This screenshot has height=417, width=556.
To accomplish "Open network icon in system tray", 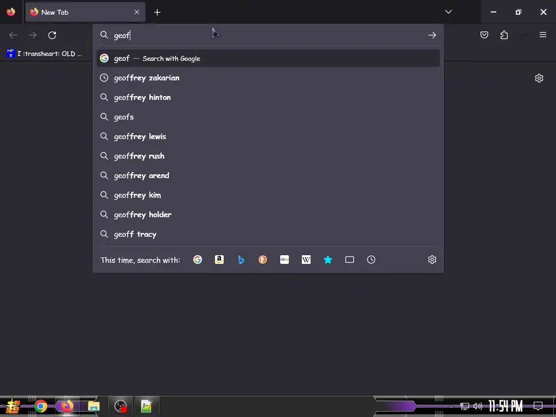I will pos(464,406).
